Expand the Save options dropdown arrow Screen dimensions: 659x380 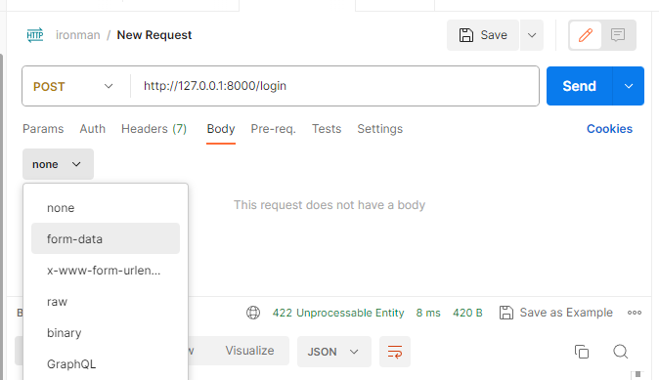pyautogui.click(x=532, y=35)
